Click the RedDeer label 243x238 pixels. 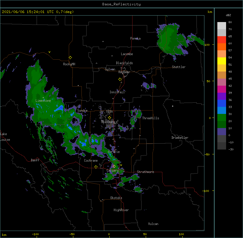coord(124,72)
